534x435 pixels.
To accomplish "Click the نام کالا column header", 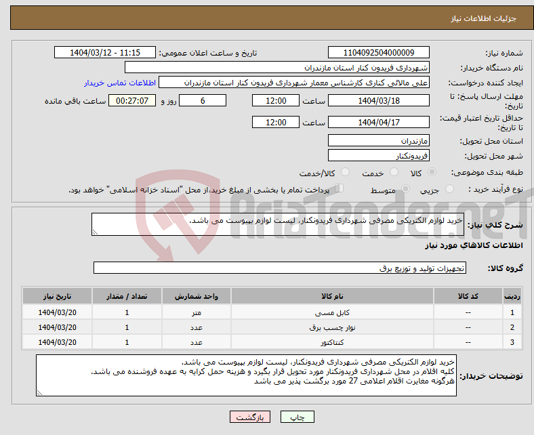I will tap(332, 296).
